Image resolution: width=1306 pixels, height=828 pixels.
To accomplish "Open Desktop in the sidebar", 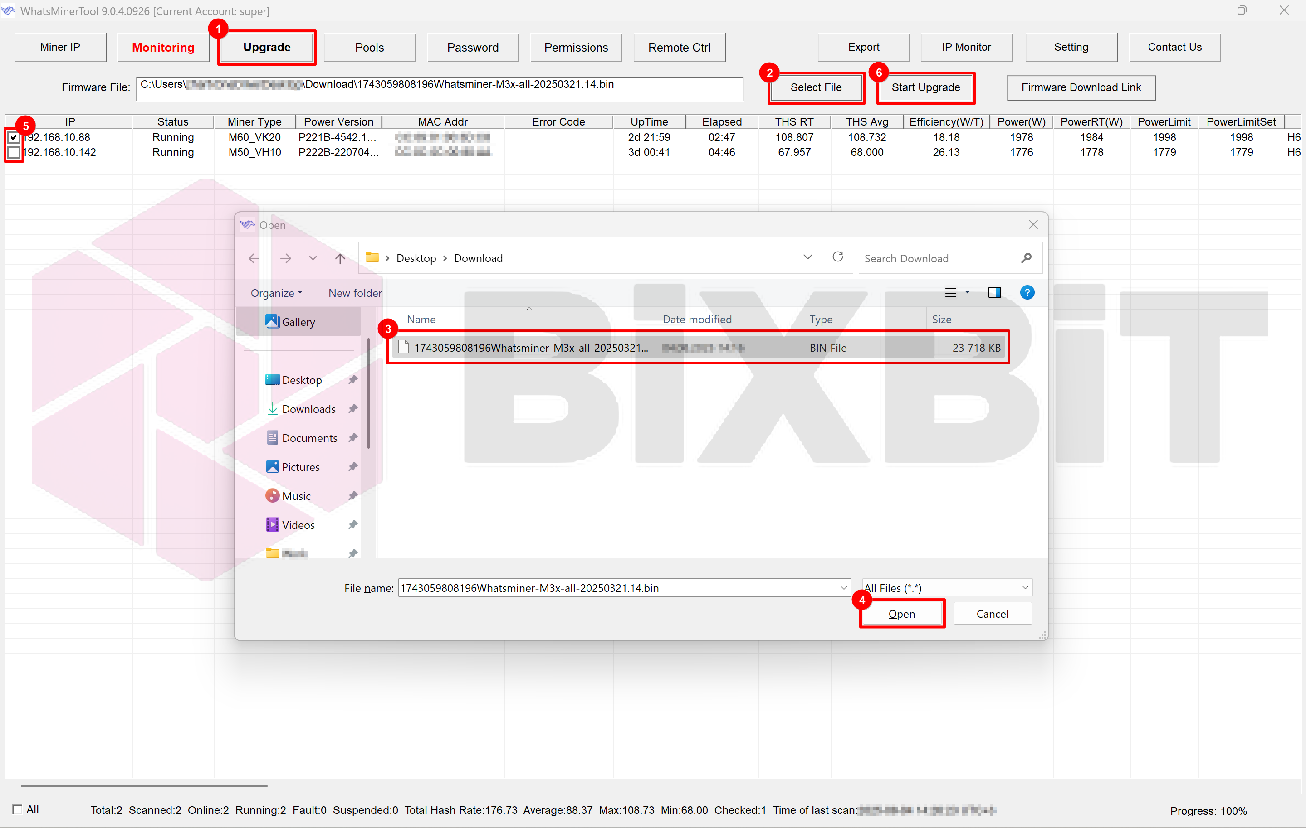I will tap(302, 380).
